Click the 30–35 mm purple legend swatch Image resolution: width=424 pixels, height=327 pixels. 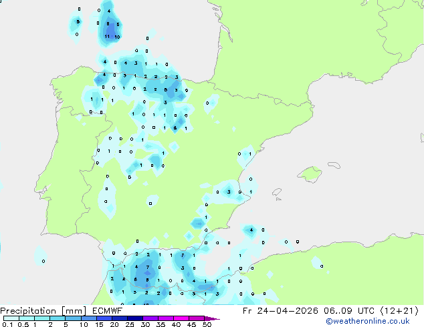150,318
